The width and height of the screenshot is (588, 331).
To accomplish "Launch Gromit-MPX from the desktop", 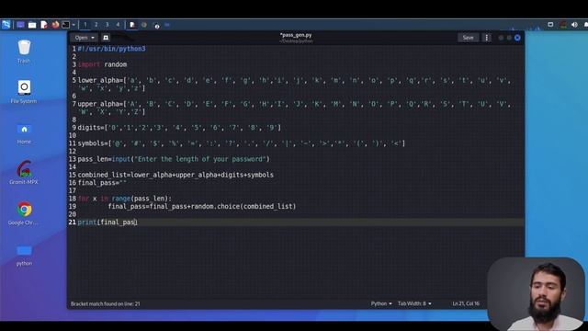I will 24,173.
